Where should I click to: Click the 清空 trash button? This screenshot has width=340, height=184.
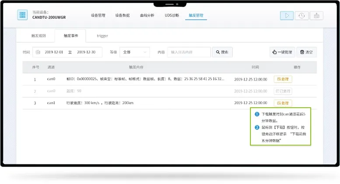[x=306, y=52]
